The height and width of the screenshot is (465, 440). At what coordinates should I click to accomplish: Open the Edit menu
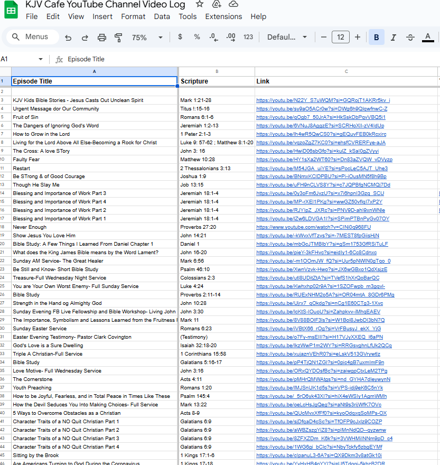[53, 16]
